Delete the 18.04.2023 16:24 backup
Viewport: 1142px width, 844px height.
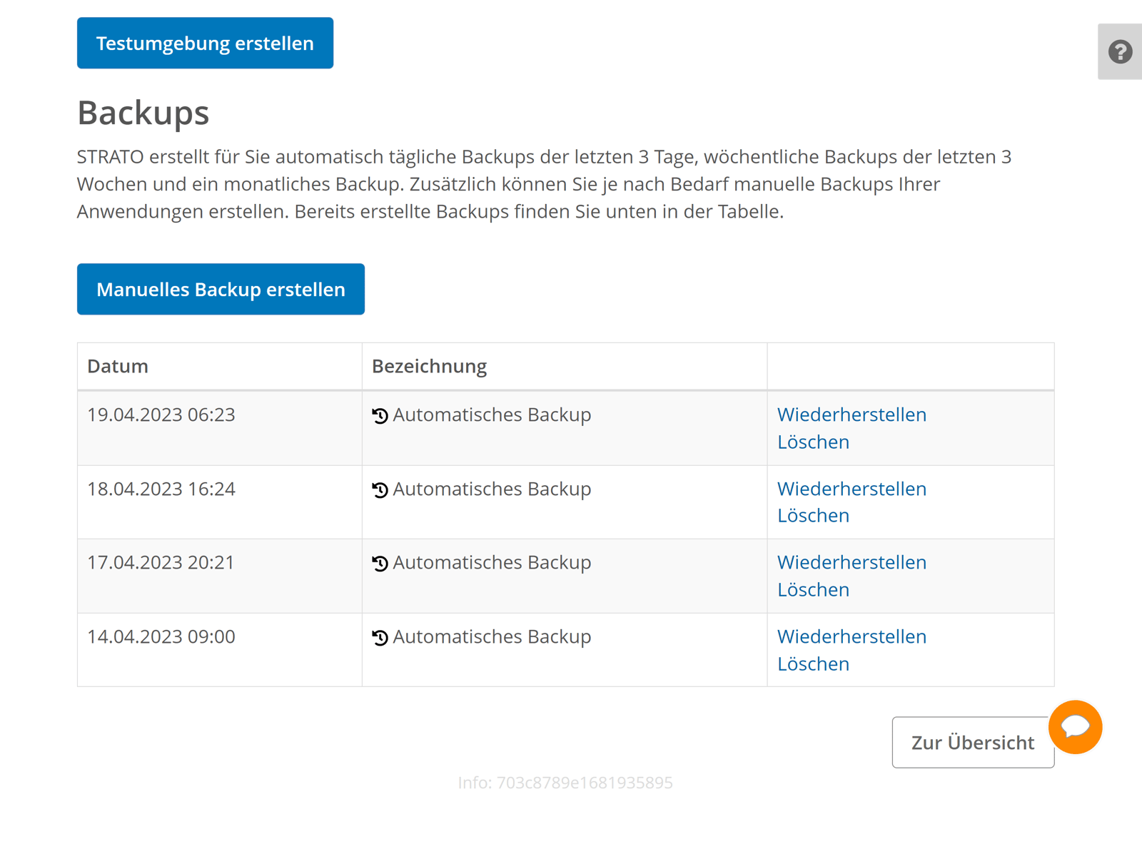[x=813, y=516]
